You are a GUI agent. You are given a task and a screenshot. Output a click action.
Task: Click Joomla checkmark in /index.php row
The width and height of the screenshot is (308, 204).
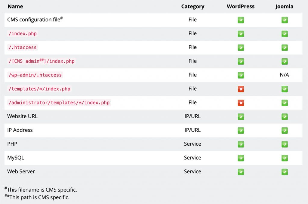pyautogui.click(x=285, y=34)
